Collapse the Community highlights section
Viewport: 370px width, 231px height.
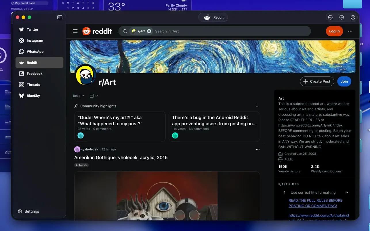point(257,106)
